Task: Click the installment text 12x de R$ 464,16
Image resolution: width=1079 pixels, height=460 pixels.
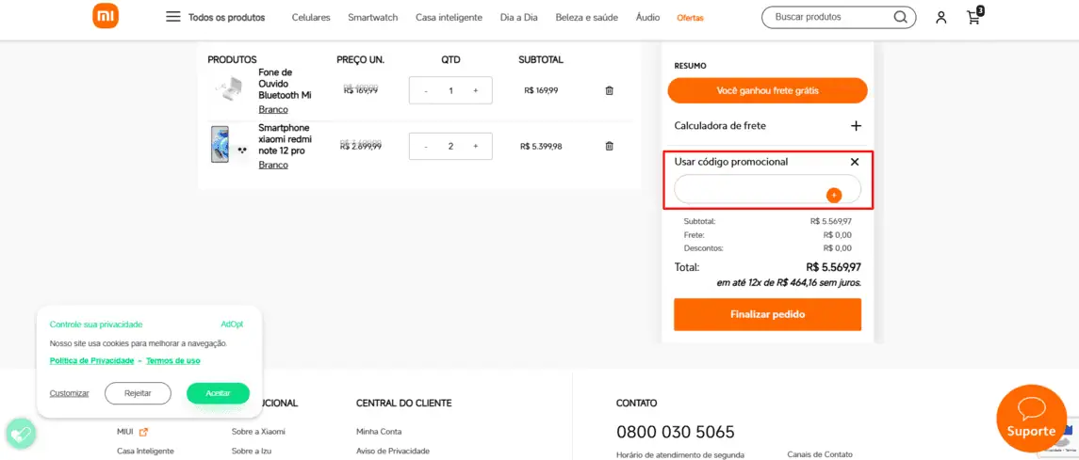Action: (789, 282)
